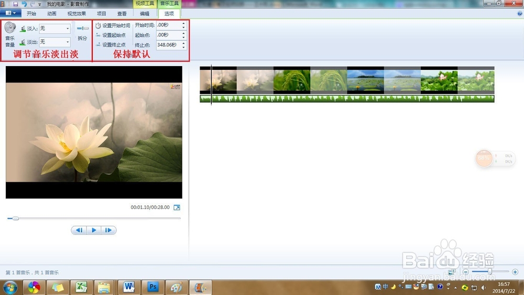Select the green rice plant clip

[292, 80]
